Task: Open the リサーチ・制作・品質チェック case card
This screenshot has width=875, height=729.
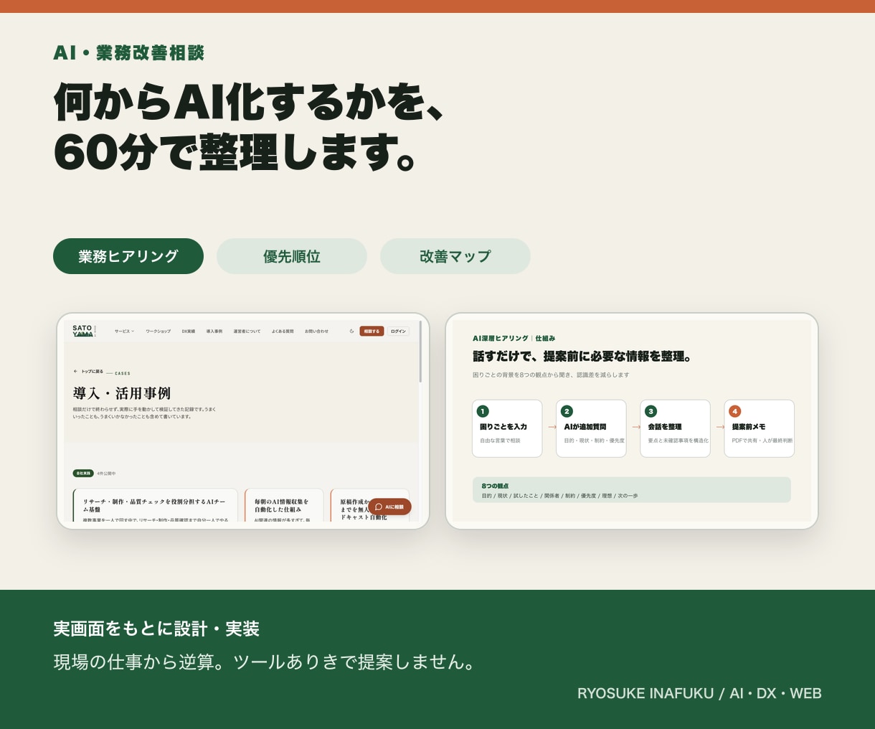Action: [155, 506]
